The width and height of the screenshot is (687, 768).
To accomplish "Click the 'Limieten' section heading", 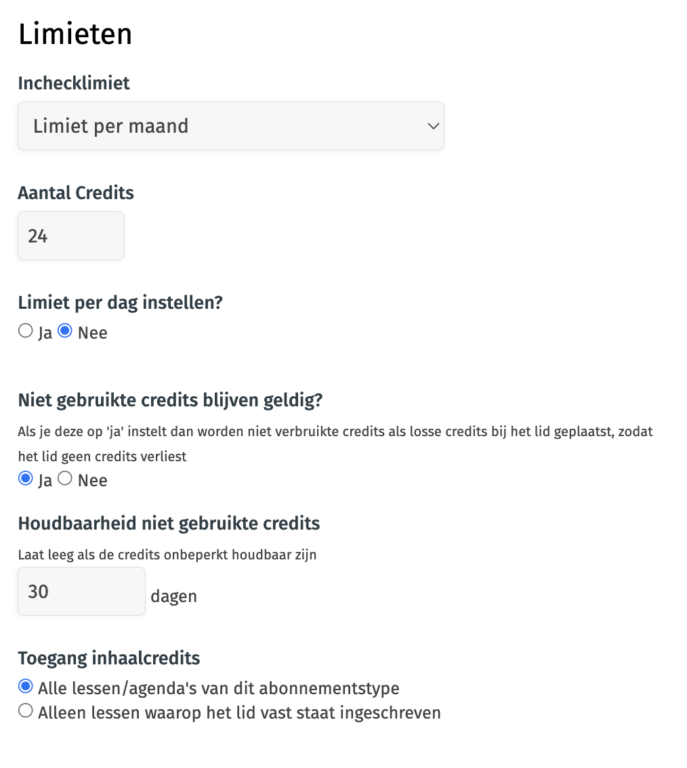I will coord(75,34).
